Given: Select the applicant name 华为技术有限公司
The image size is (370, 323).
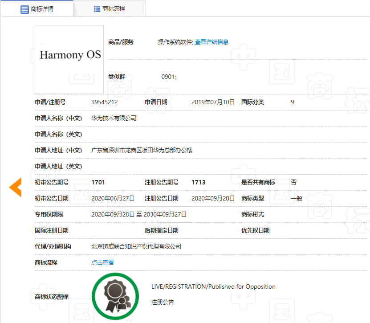Looking at the screenshot, I should 114,118.
